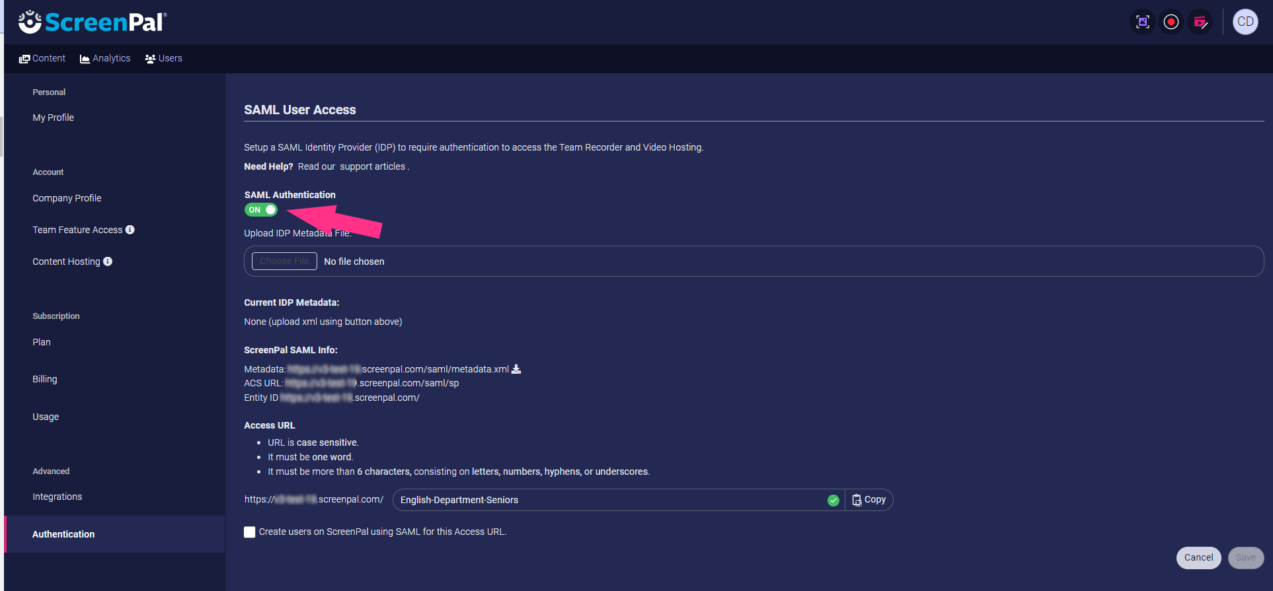Click the Cancel button
Viewport: 1273px width, 591px height.
click(1198, 558)
